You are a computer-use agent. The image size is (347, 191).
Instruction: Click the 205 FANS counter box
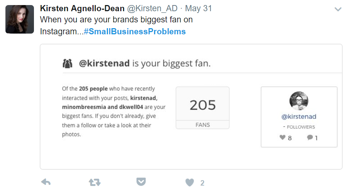pyautogui.click(x=203, y=108)
